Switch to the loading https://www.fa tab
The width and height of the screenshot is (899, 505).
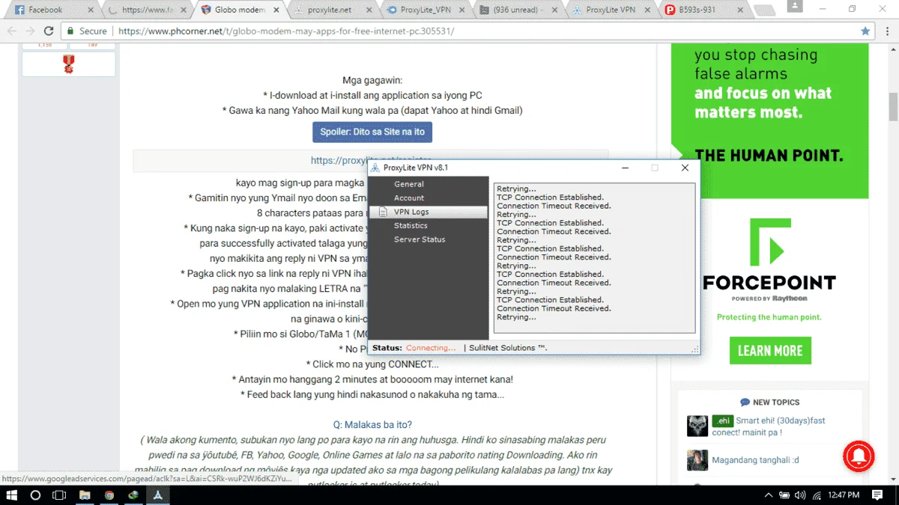pos(147,10)
